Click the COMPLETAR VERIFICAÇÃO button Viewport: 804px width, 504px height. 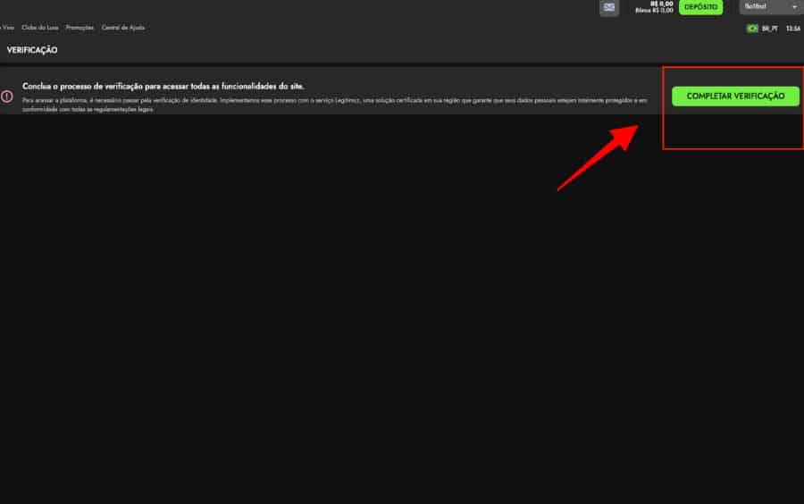coord(735,96)
